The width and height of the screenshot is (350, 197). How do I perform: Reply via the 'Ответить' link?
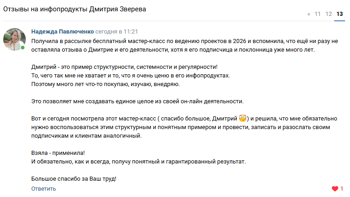pyautogui.click(x=43, y=188)
